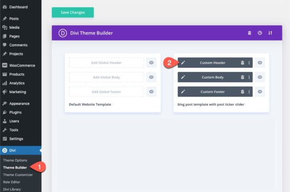Edit the Custom Footer with pencil icon
The image size is (290, 192).
tap(183, 91)
